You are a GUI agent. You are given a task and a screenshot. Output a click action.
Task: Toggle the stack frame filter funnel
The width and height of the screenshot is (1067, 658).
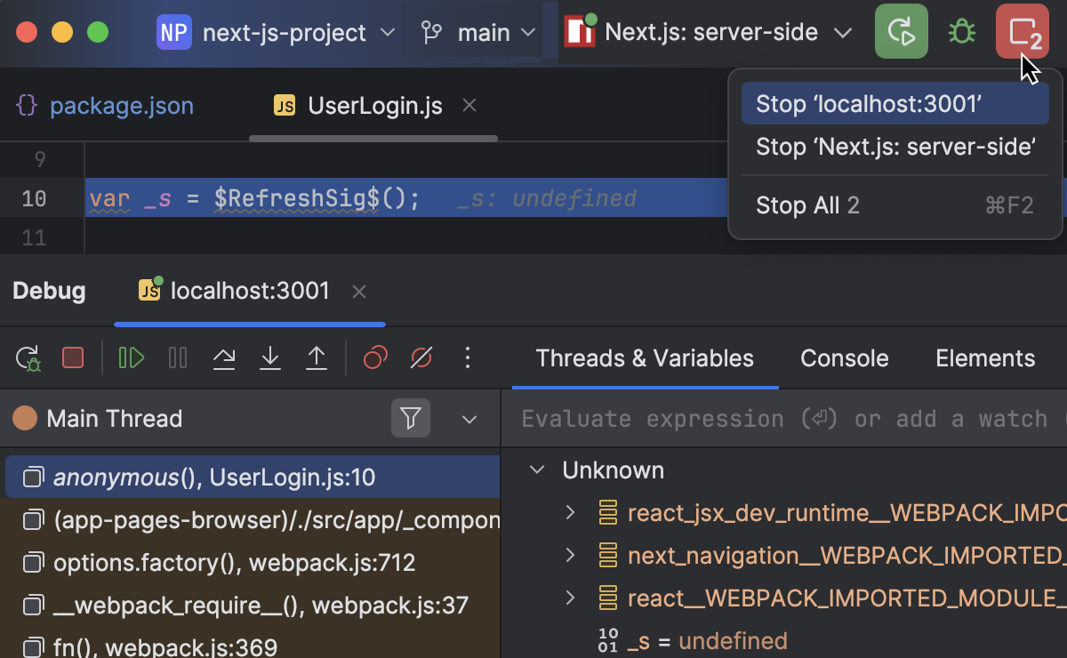[411, 418]
